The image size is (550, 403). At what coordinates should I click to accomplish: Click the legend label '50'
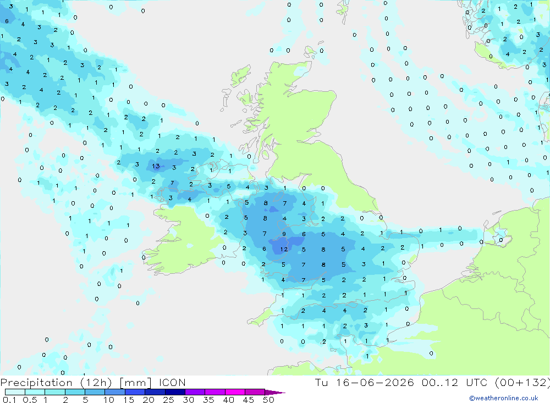click(x=268, y=400)
